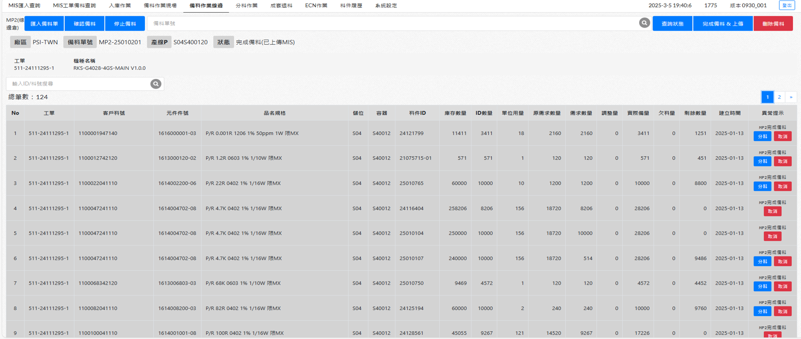Image resolution: width=801 pixels, height=339 pixels.
Task: Click 取消 button in row 1
Action: pyautogui.click(x=783, y=136)
